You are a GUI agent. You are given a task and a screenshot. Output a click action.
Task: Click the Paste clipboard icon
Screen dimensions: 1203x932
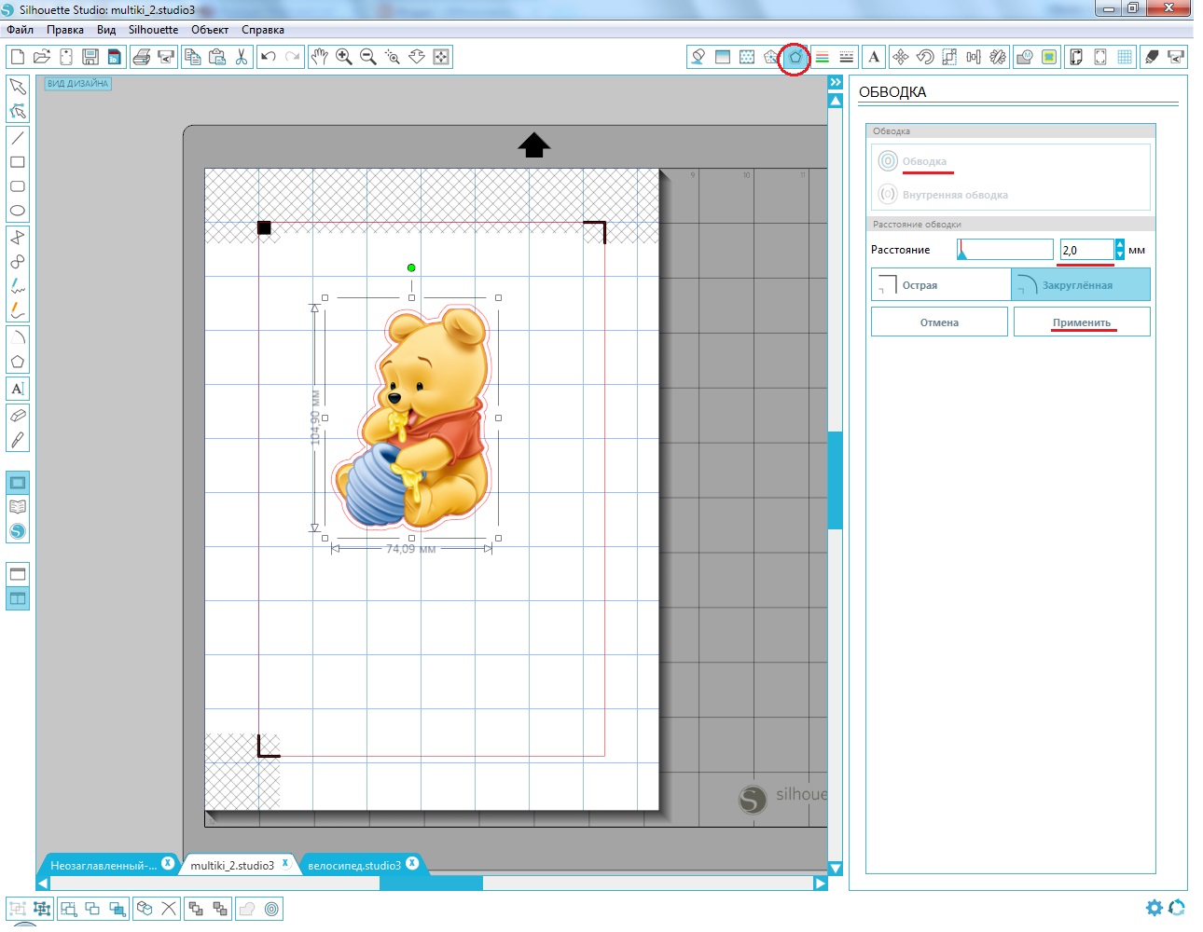[217, 57]
